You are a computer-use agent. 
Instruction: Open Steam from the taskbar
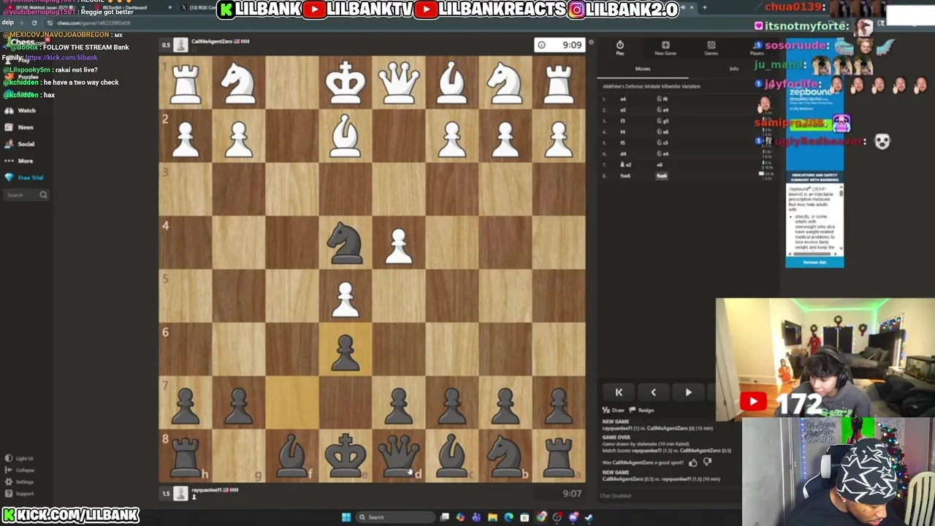pos(589,517)
